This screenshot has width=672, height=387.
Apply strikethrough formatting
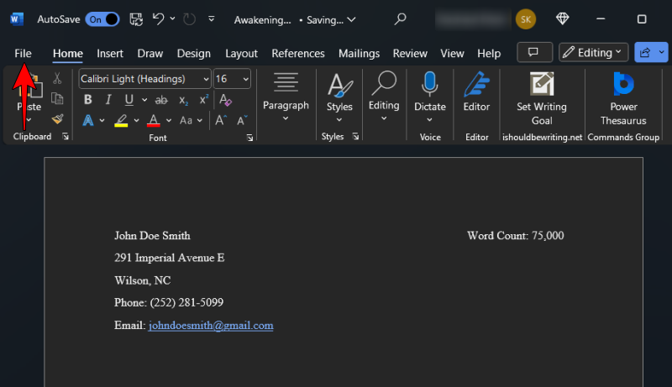click(x=162, y=99)
